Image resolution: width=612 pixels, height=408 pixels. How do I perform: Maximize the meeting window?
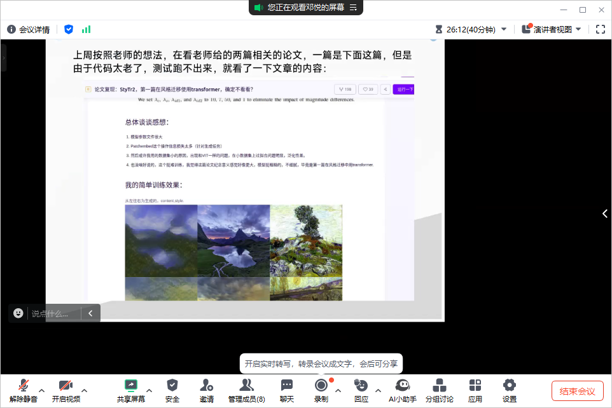tap(583, 10)
